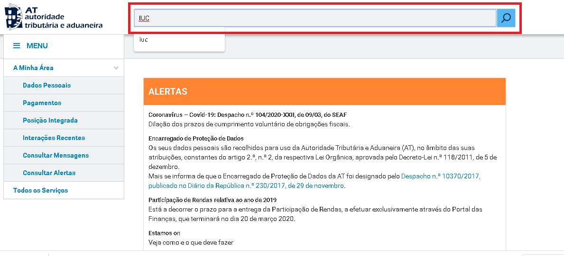Screen dimensions: 564x256
Task: Click the magnifying glass search button
Action: pos(506,18)
